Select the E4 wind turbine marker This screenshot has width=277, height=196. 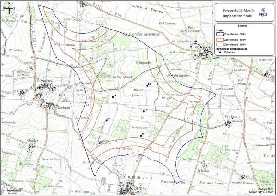(112, 97)
